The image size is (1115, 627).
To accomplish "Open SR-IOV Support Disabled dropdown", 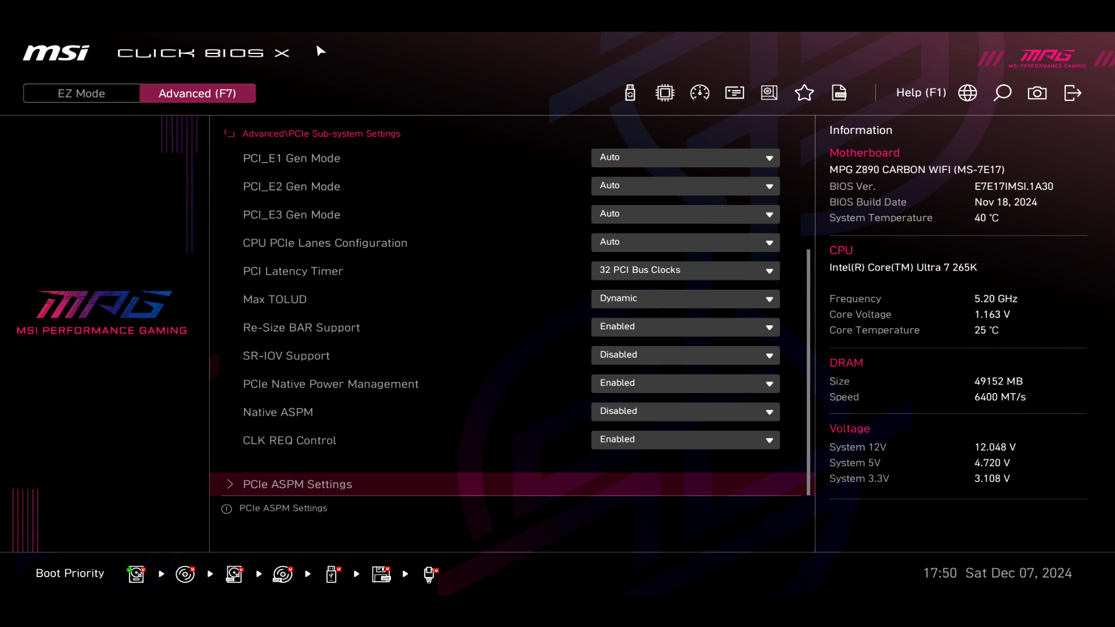I will (685, 355).
